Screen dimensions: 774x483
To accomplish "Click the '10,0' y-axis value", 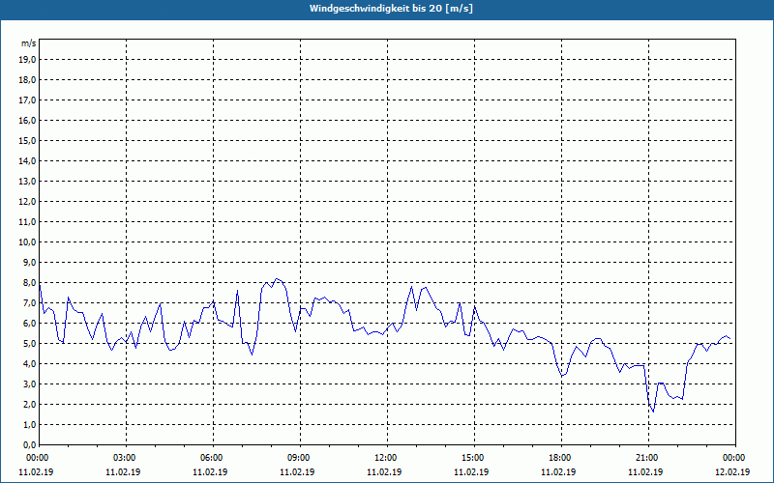I will click(27, 242).
